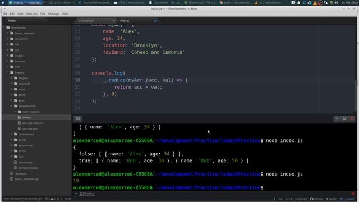Collapse the development root folder
Image resolution: width=359 pixels, height=202 pixels.
4,27
